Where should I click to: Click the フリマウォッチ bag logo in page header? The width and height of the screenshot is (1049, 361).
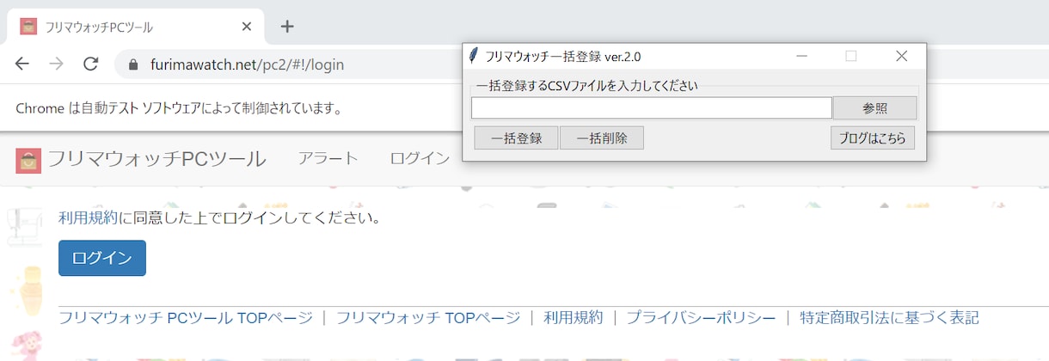(x=28, y=160)
